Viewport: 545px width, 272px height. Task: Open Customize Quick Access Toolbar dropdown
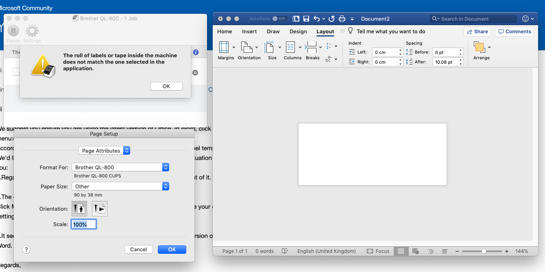[352, 19]
